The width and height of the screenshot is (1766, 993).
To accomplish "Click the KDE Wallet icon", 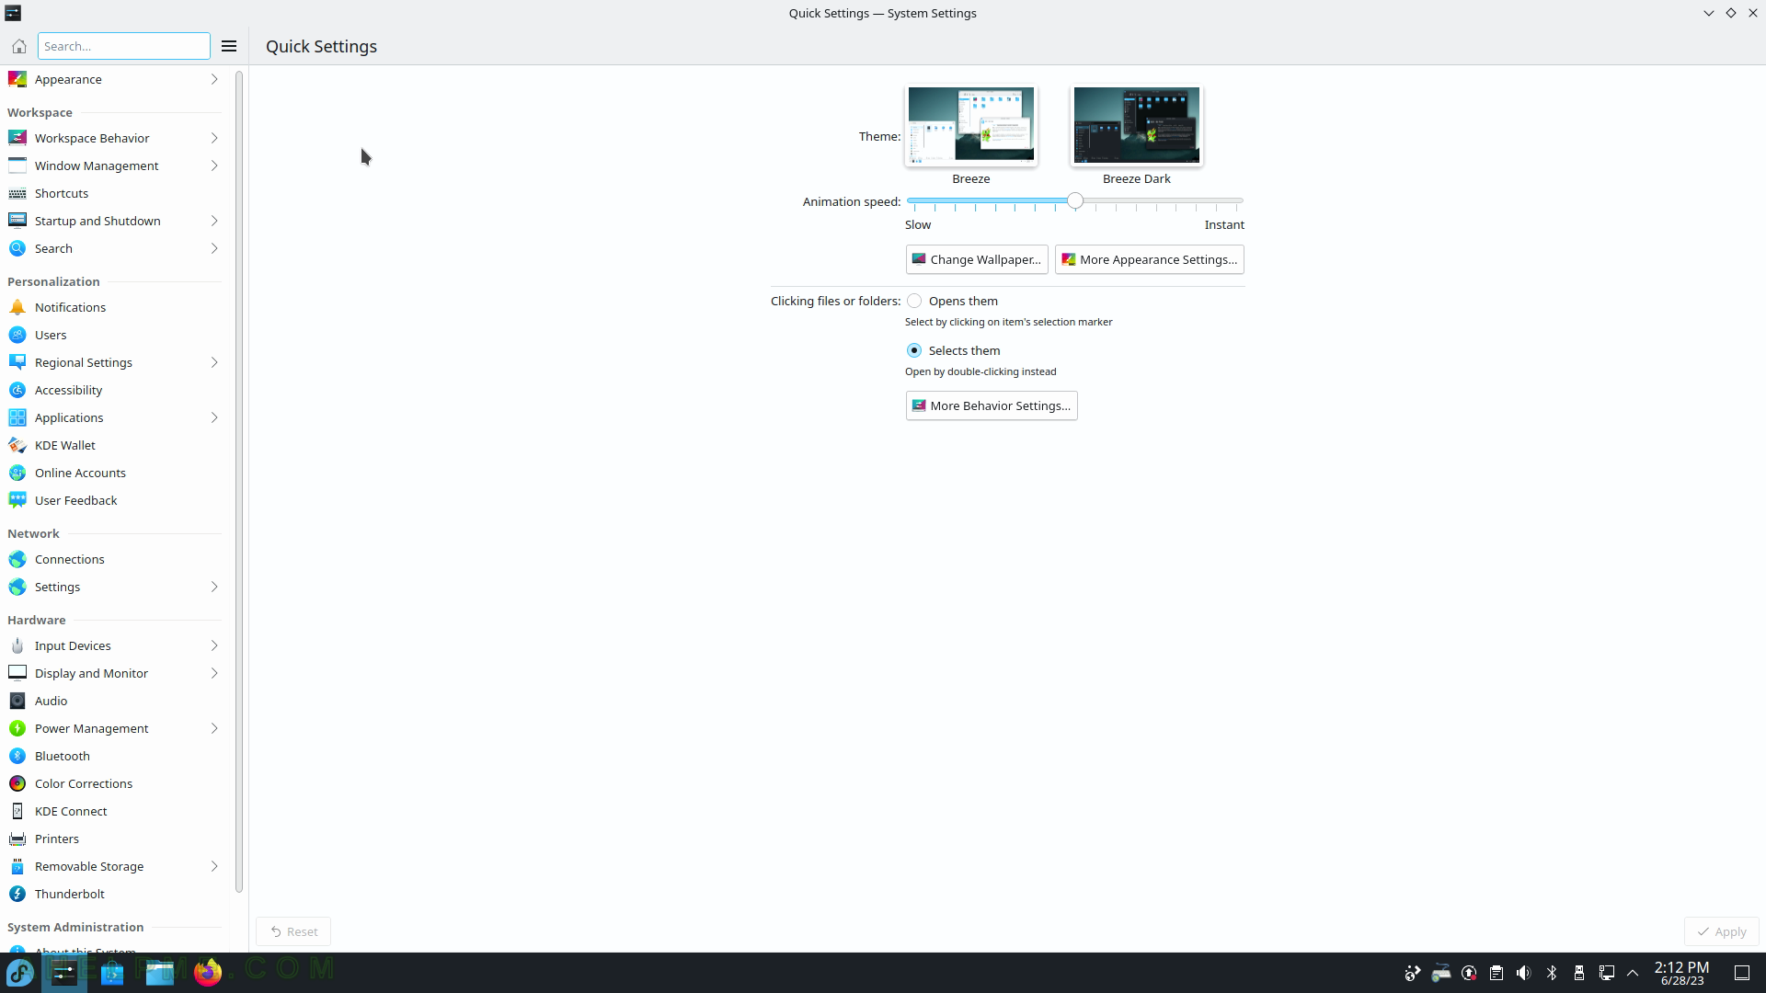I will pos(17,445).
